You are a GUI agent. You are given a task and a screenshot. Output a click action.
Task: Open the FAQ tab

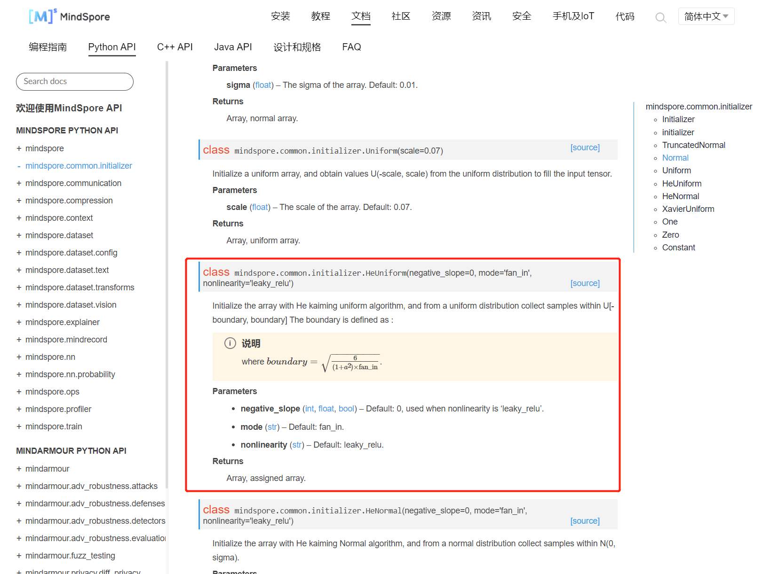tap(352, 47)
